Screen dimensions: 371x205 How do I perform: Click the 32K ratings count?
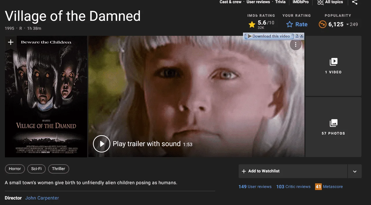[261, 28]
